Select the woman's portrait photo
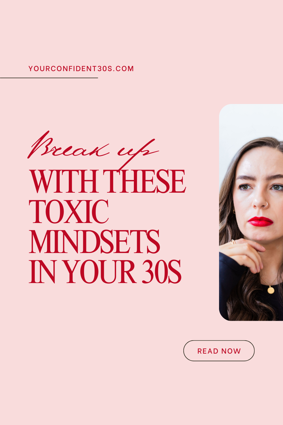This screenshot has height=425, width=283. pyautogui.click(x=251, y=212)
